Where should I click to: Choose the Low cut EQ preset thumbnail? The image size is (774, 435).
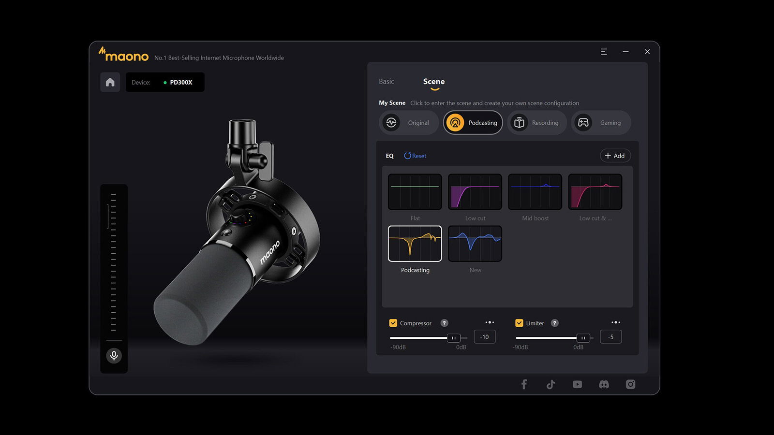point(475,192)
